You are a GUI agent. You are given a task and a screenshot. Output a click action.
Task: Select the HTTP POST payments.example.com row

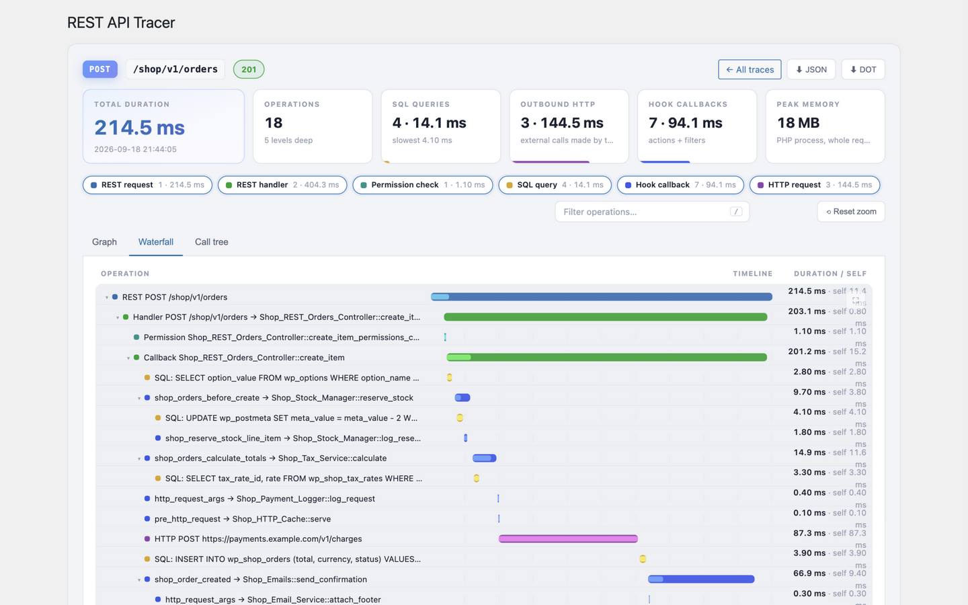(x=483, y=539)
